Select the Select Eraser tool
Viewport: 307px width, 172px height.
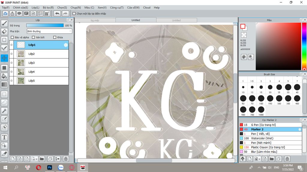coord(4,127)
